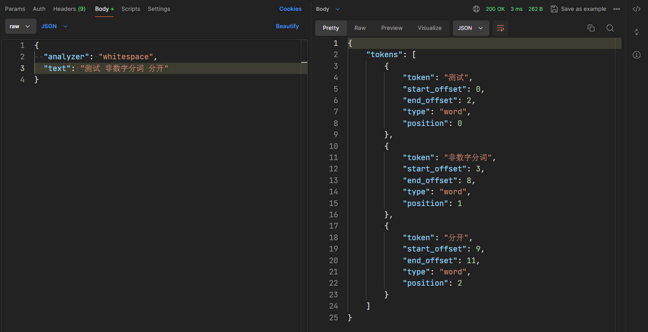Open the raw body type dropdown

(x=20, y=26)
